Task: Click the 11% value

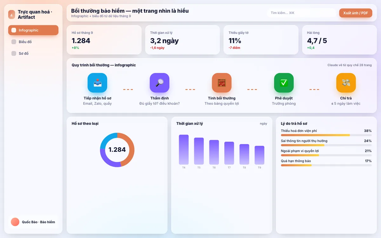Action: (x=235, y=41)
